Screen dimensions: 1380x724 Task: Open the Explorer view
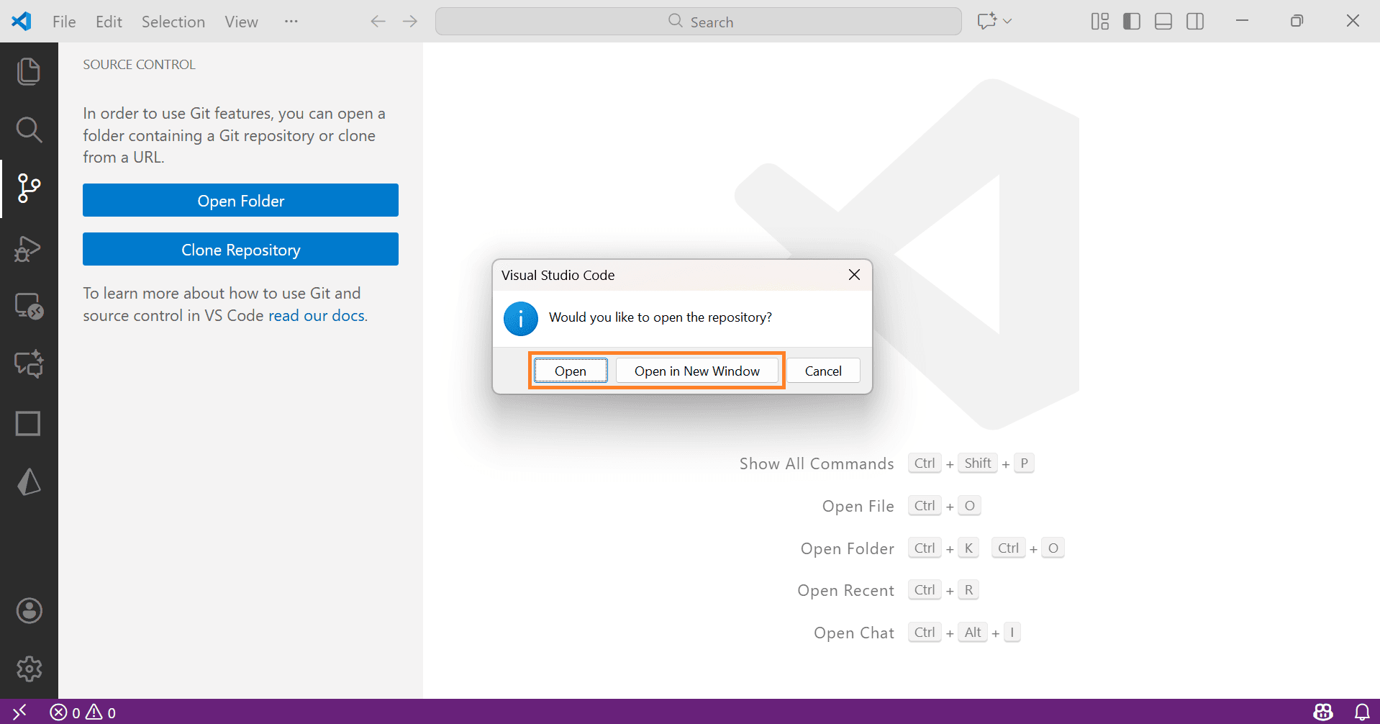click(x=29, y=71)
